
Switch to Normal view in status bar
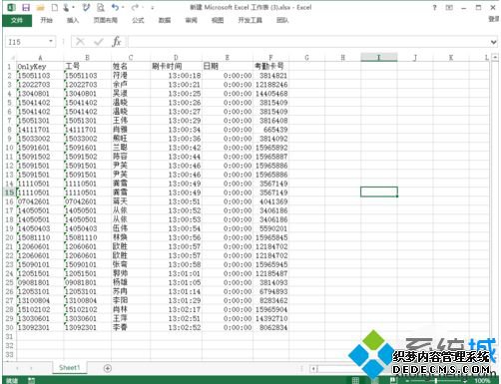pos(355,380)
